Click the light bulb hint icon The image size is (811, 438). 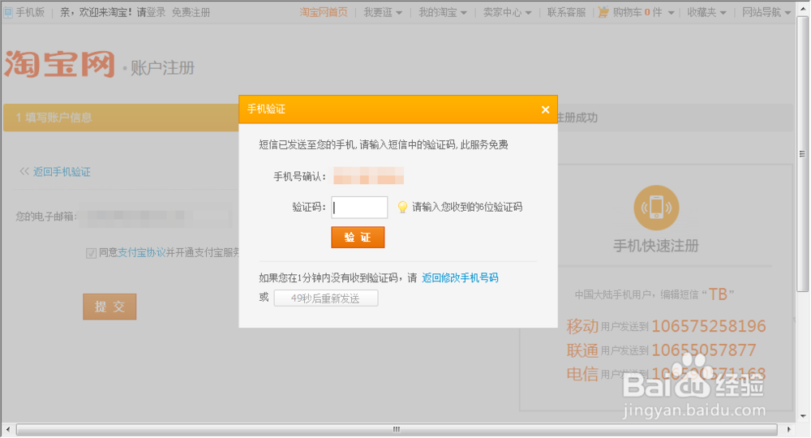(402, 208)
